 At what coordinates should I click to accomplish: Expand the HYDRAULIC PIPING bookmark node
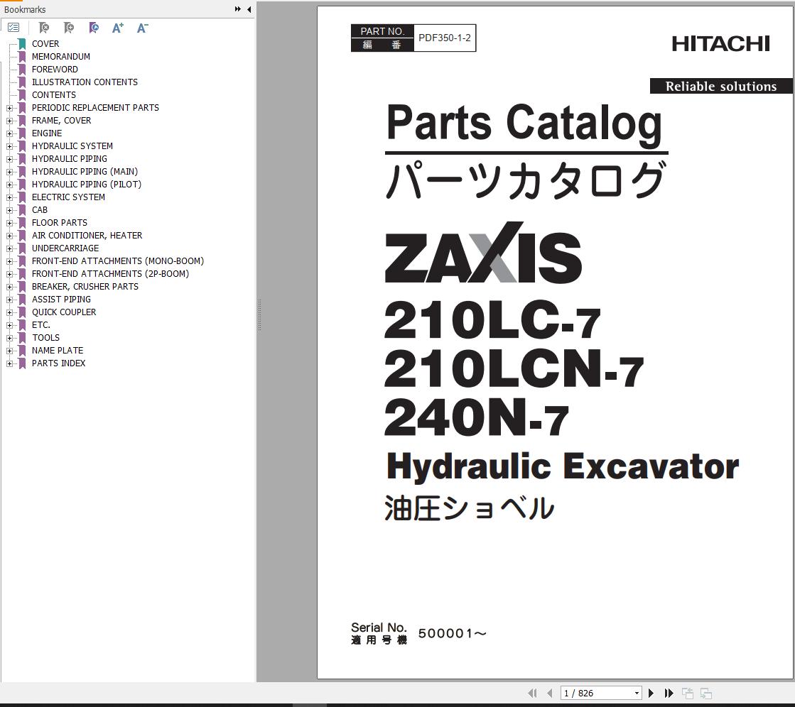point(9,159)
